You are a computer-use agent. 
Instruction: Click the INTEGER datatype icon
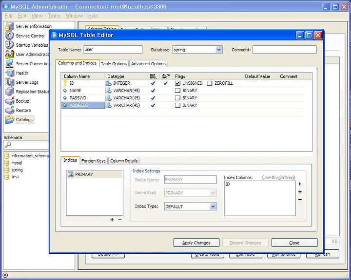tap(109, 83)
